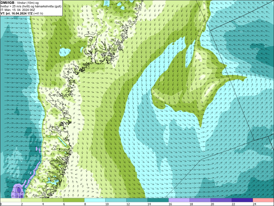Click the legend scale number 6
Image resolution: width=274 pixels, height=206 pixels.
coord(64,204)
